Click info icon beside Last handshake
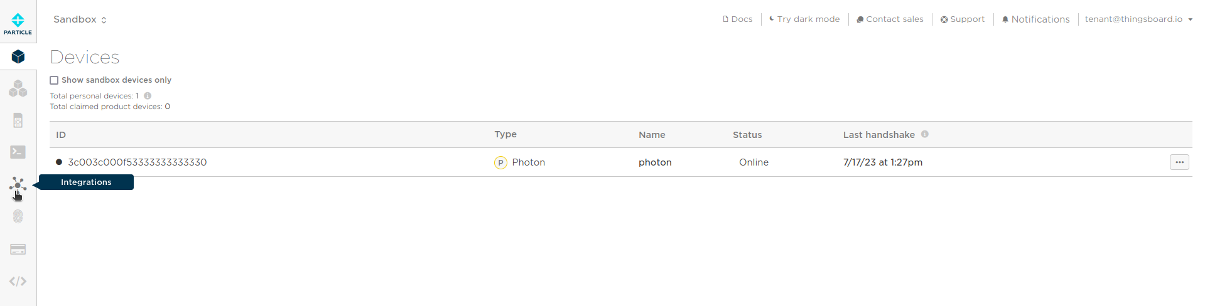This screenshot has width=1205, height=306. [925, 134]
